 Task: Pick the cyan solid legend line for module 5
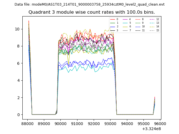click(x=125, y=23)
